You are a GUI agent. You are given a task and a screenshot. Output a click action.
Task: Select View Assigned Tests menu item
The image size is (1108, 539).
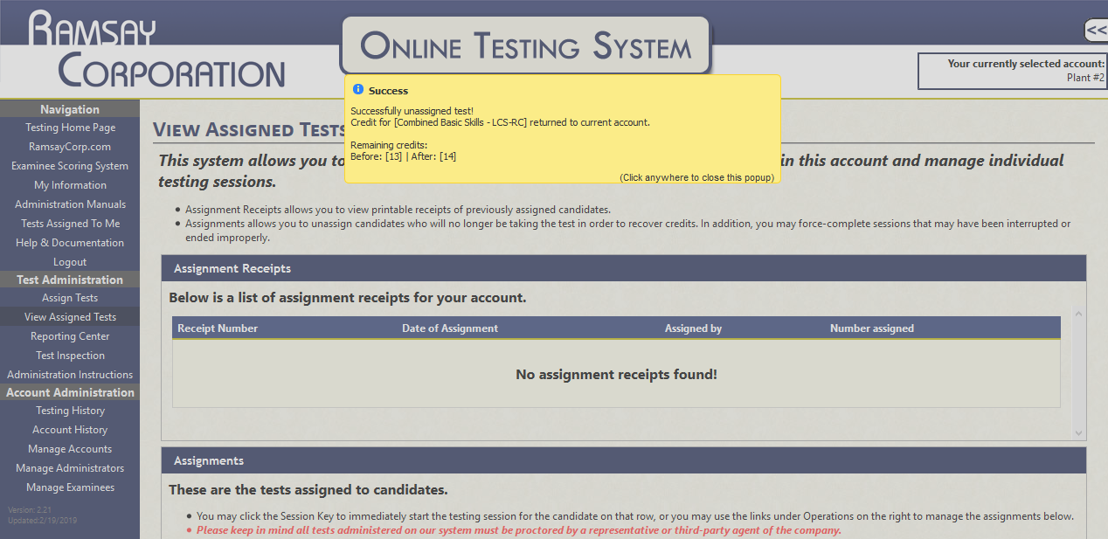[x=70, y=317]
